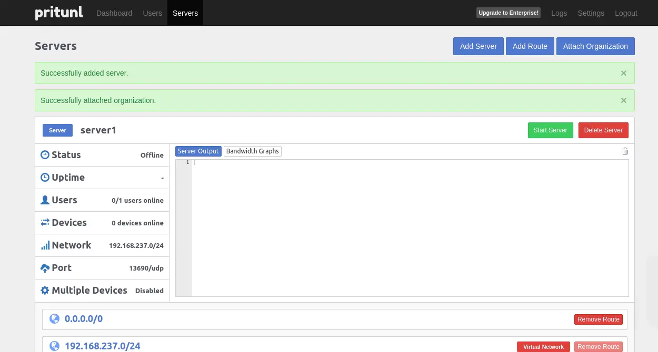This screenshot has height=352, width=658.
Task: Open Settings from the top bar
Action: (x=591, y=13)
